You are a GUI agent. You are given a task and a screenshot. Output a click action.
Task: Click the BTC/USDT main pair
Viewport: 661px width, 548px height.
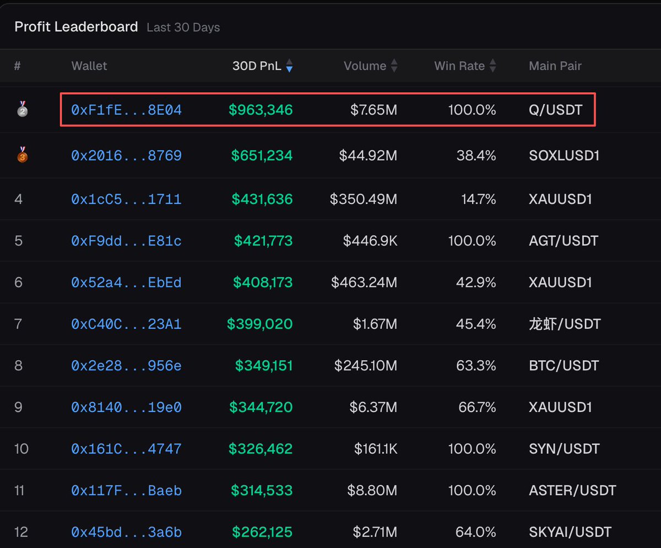click(564, 366)
